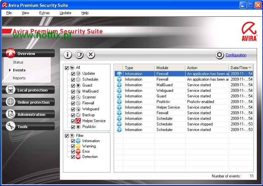Toggle the Detection filter checkbox
Image resolution: width=263 pixels, height=186 pixels.
(x=73, y=157)
